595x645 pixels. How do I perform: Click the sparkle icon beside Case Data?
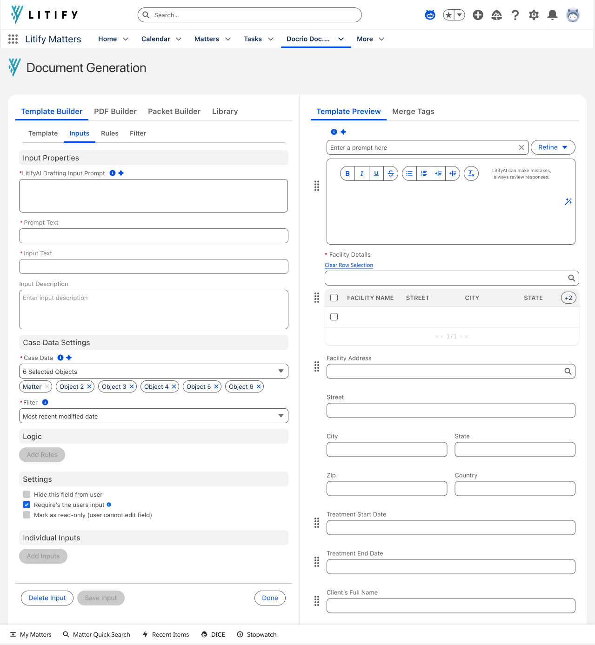[69, 358]
